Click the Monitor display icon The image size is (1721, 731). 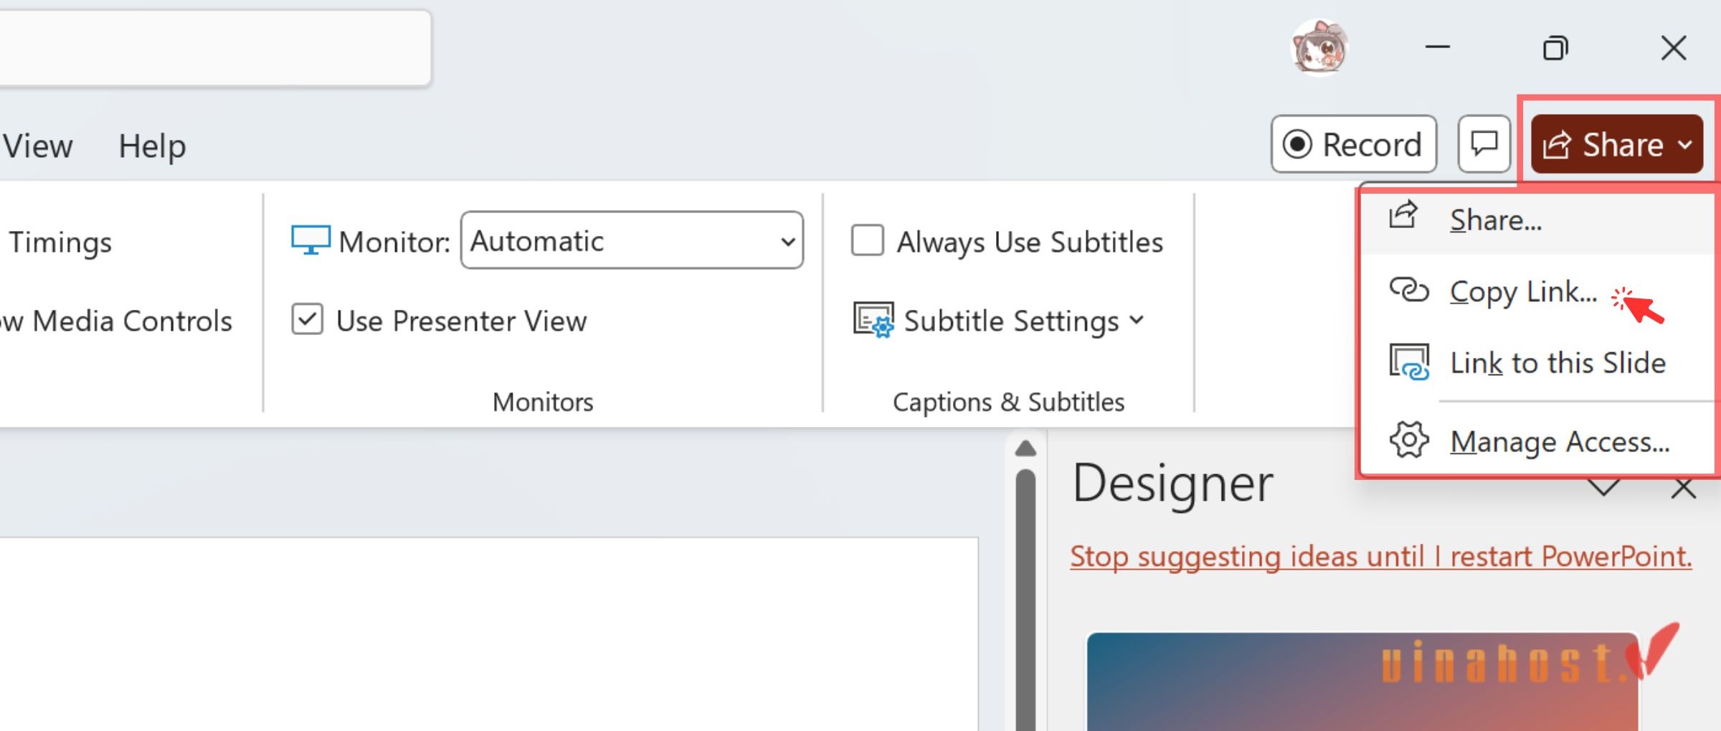[310, 240]
